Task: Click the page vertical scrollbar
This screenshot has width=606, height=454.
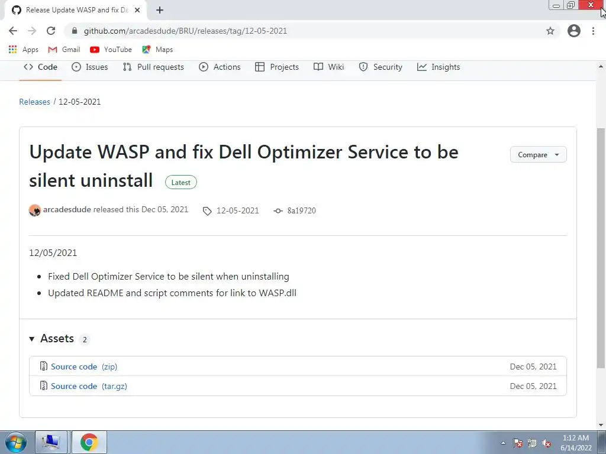Action: point(601,248)
